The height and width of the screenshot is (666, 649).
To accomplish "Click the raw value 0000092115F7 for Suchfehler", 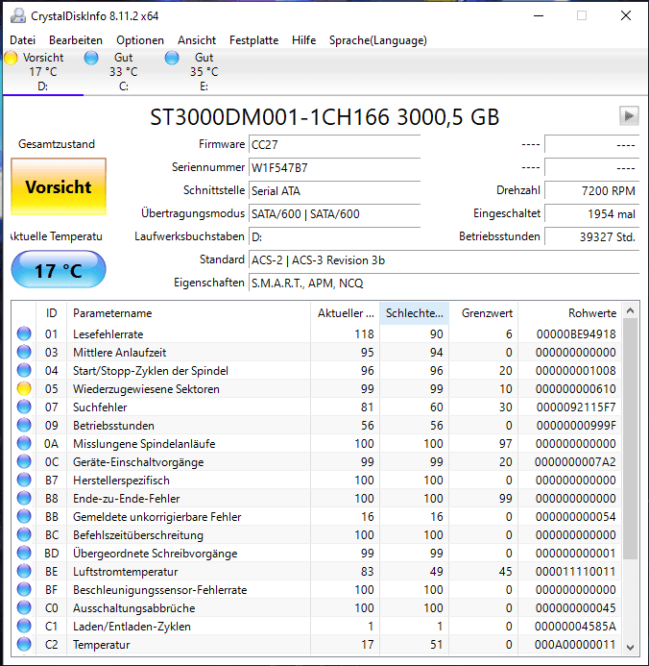I will [x=576, y=407].
